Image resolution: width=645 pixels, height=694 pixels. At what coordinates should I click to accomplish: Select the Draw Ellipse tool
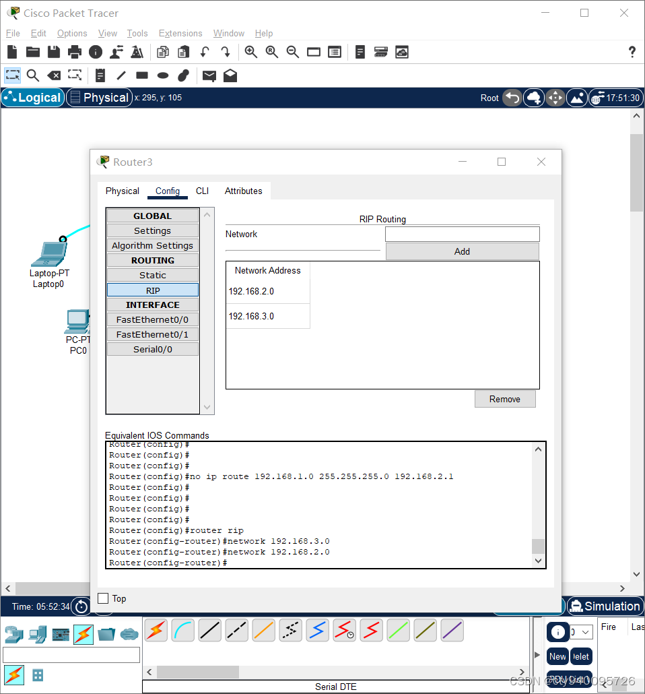pyautogui.click(x=163, y=75)
